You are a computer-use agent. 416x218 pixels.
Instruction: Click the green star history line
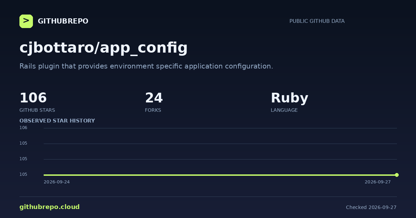(x=220, y=175)
